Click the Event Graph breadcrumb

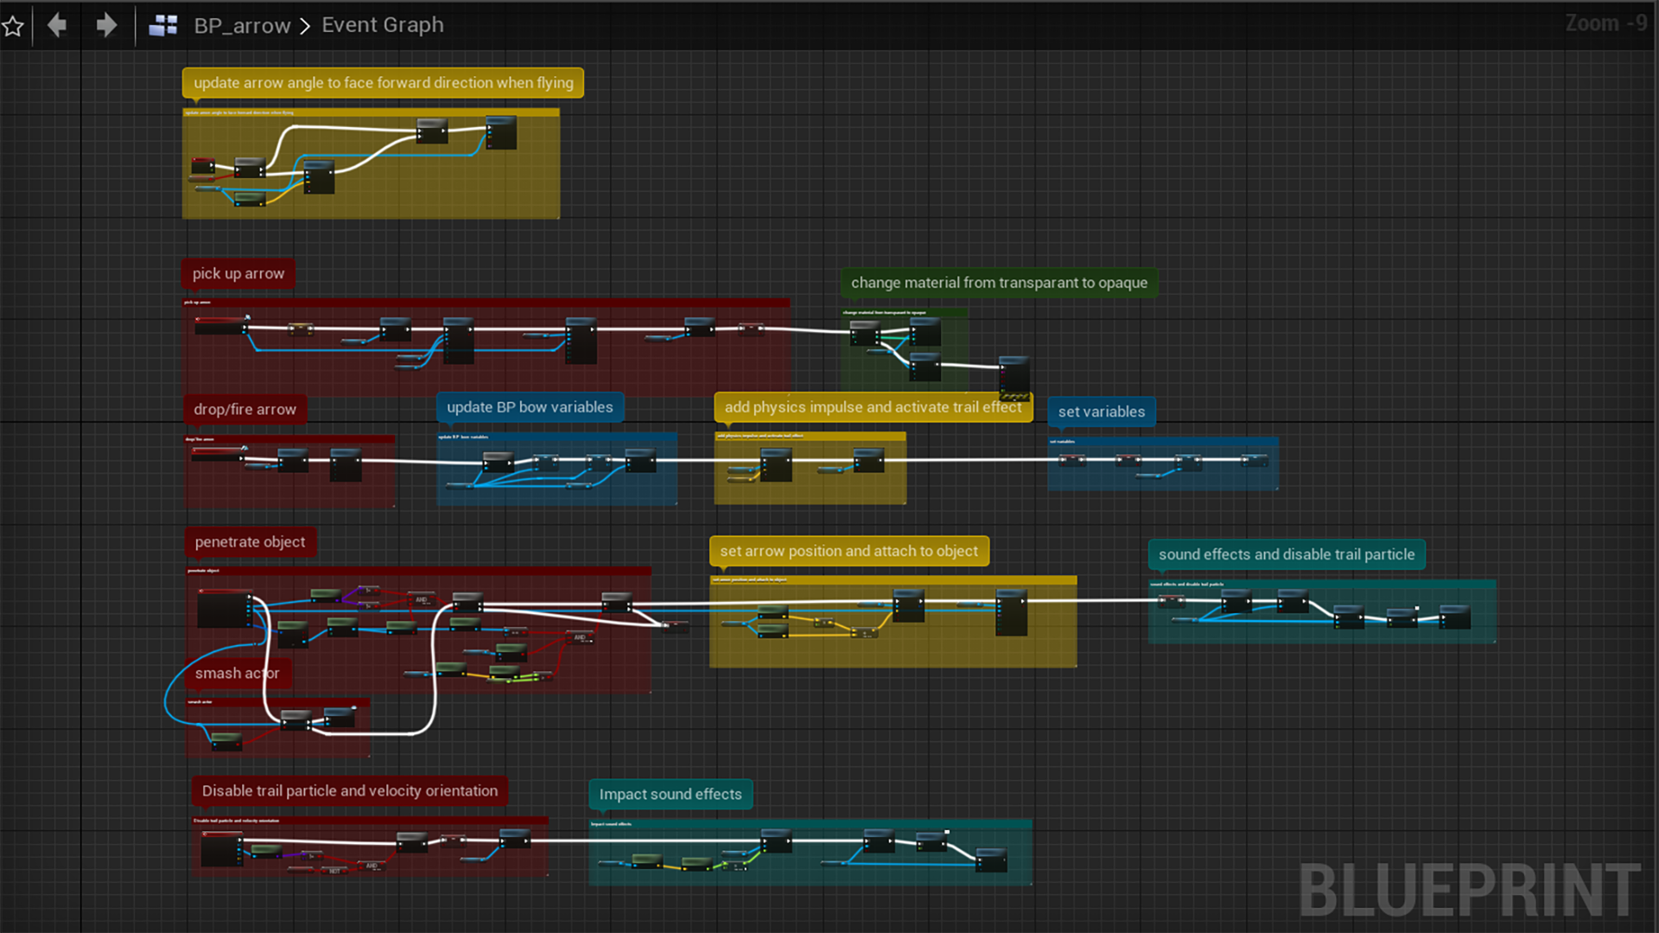click(382, 25)
